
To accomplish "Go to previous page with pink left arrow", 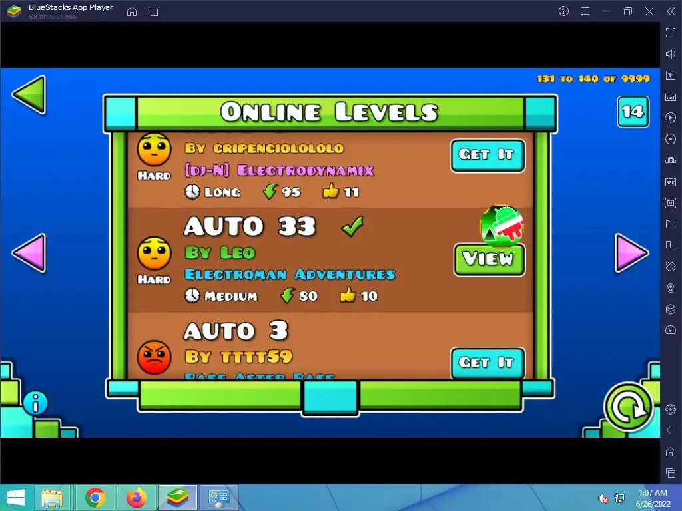I will pyautogui.click(x=29, y=254).
